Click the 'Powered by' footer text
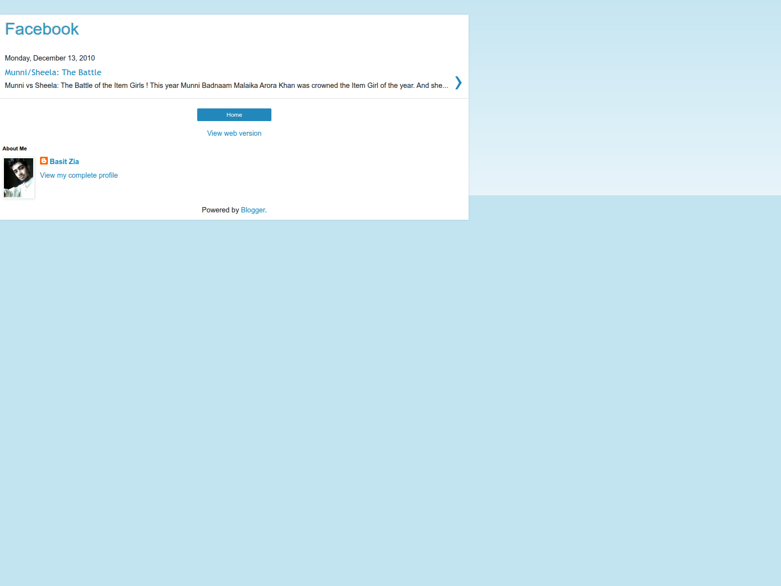 [x=220, y=210]
